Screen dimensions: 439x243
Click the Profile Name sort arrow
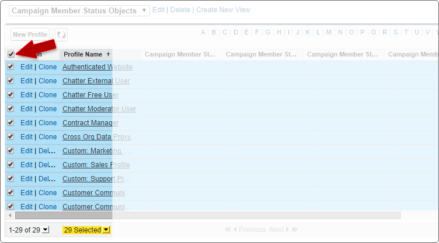108,54
